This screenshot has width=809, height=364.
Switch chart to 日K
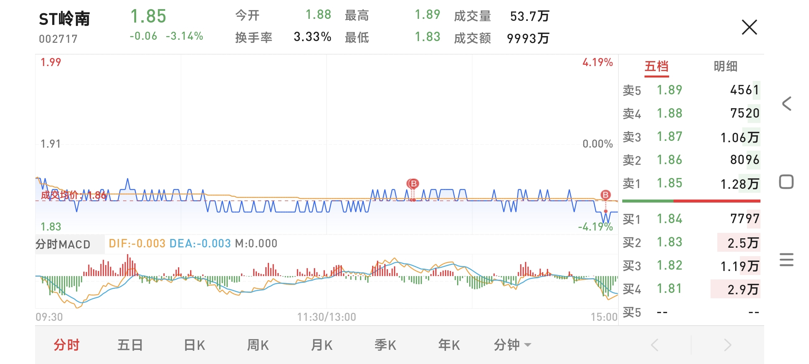(194, 345)
